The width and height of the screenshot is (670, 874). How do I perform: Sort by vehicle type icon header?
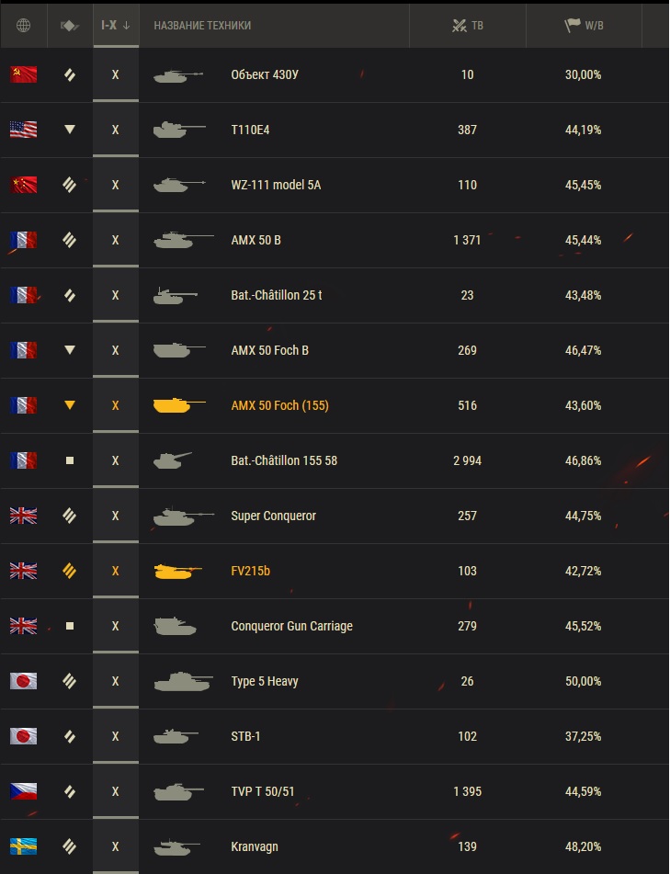point(70,25)
